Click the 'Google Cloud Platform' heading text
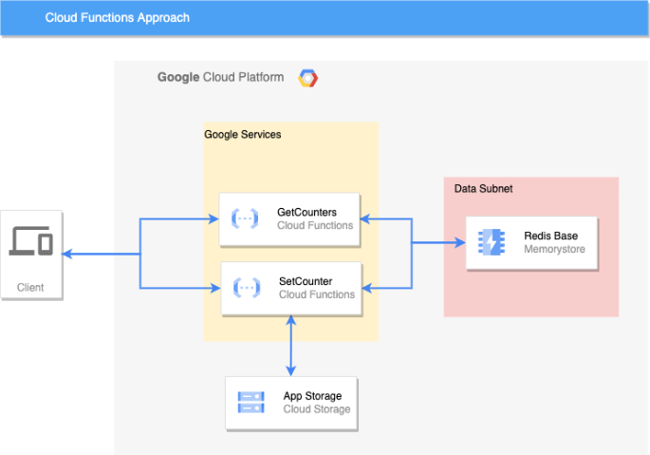650x455 pixels. [220, 77]
